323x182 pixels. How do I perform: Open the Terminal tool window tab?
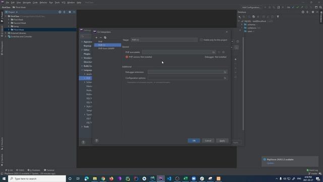[x=49, y=170]
